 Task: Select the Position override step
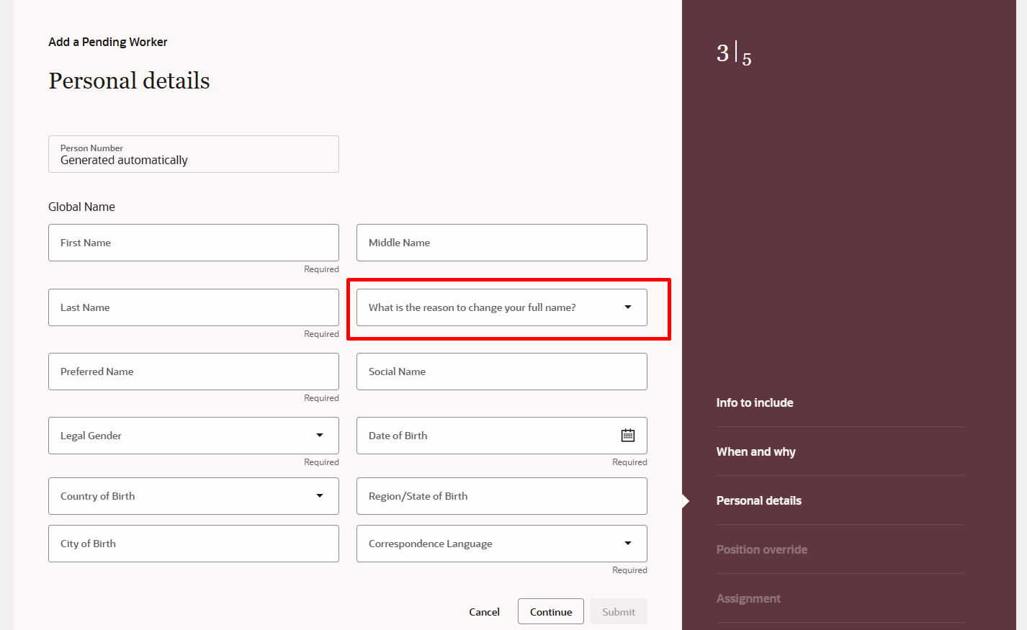pyautogui.click(x=762, y=550)
